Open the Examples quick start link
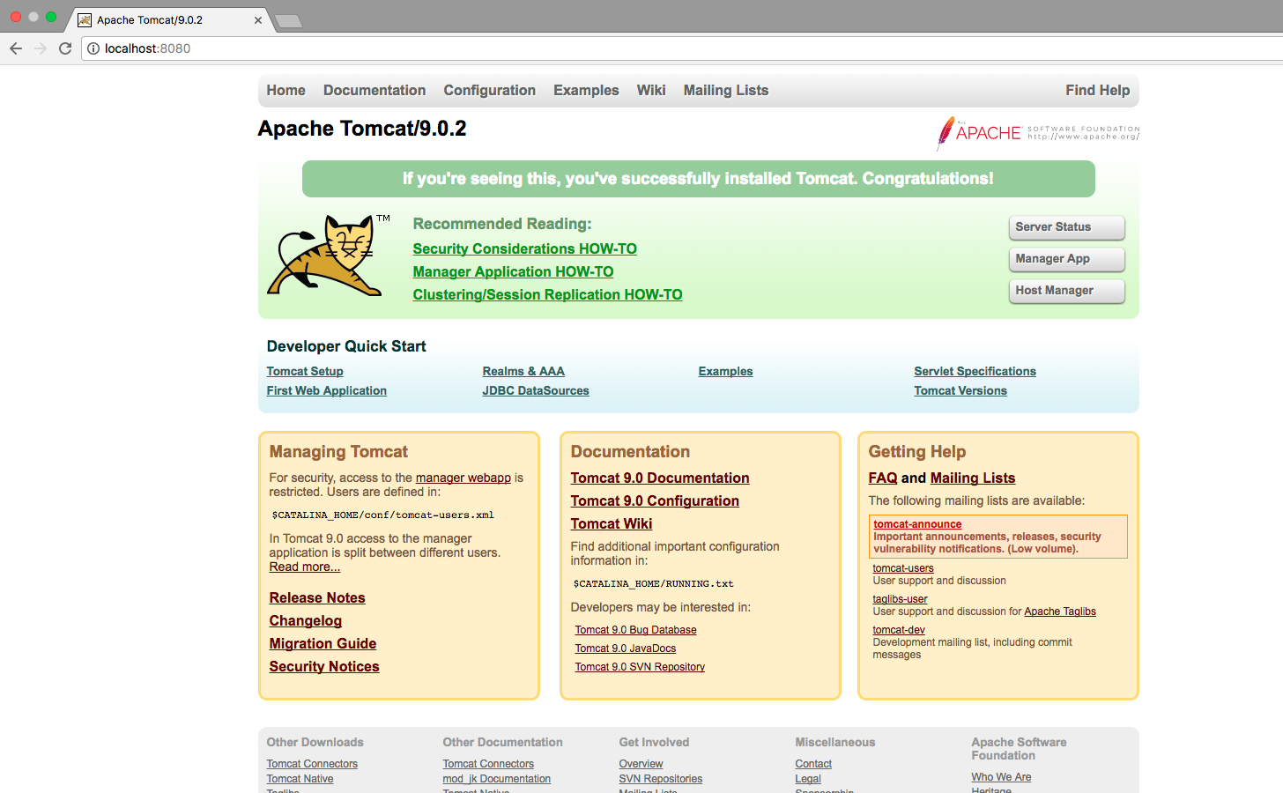The height and width of the screenshot is (793, 1283). 726,372
